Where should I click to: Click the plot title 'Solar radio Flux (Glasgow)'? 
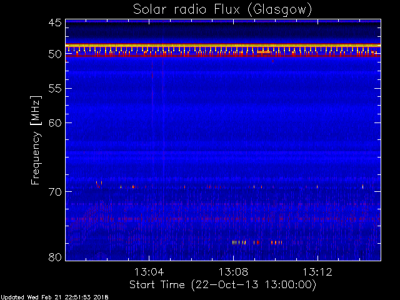click(x=222, y=10)
